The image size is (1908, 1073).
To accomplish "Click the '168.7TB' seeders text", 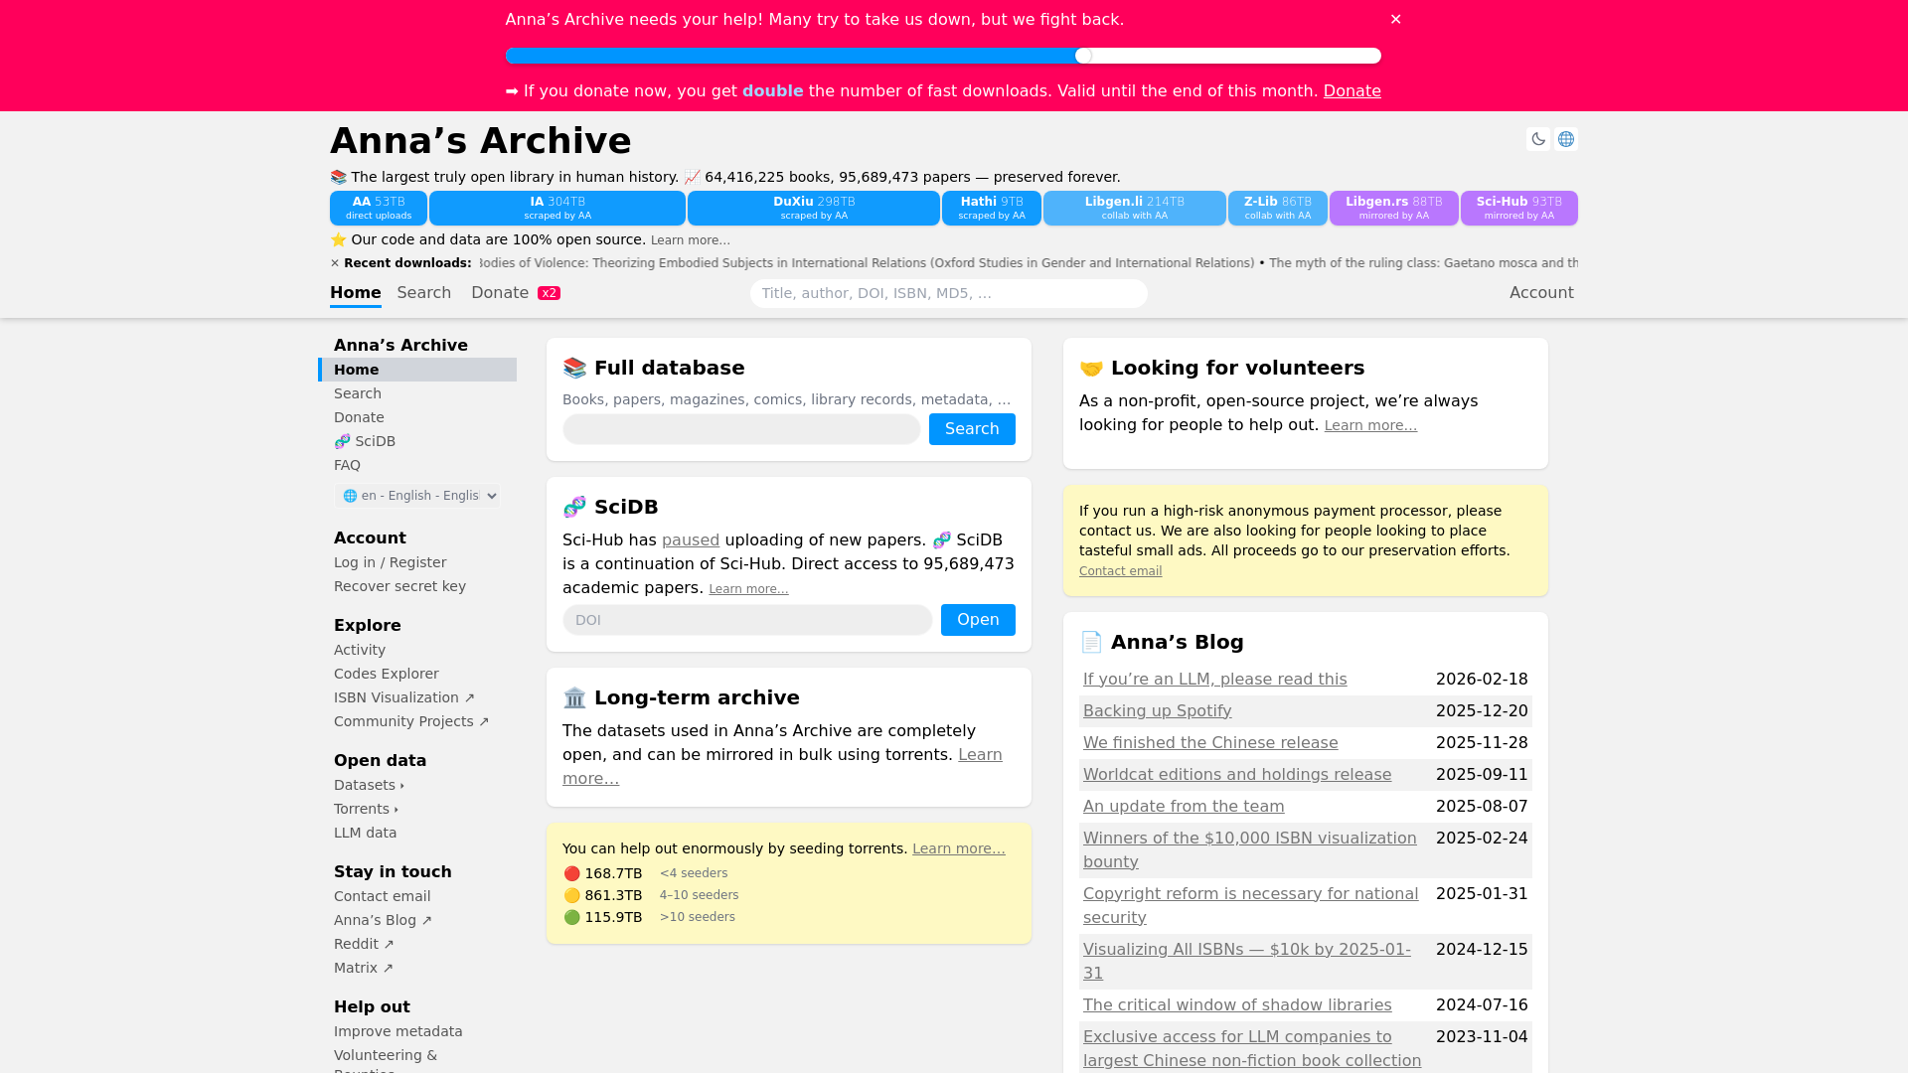I will (x=613, y=873).
